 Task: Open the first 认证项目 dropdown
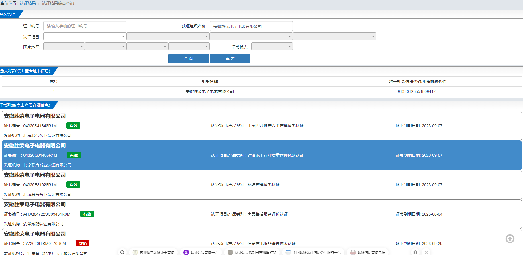85,36
